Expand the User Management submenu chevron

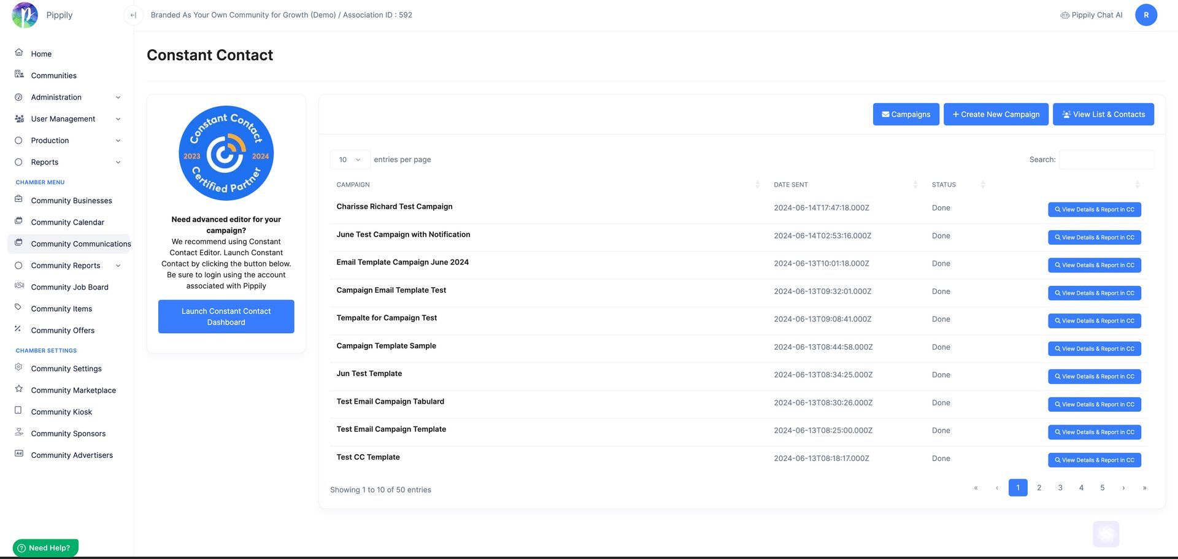point(118,119)
